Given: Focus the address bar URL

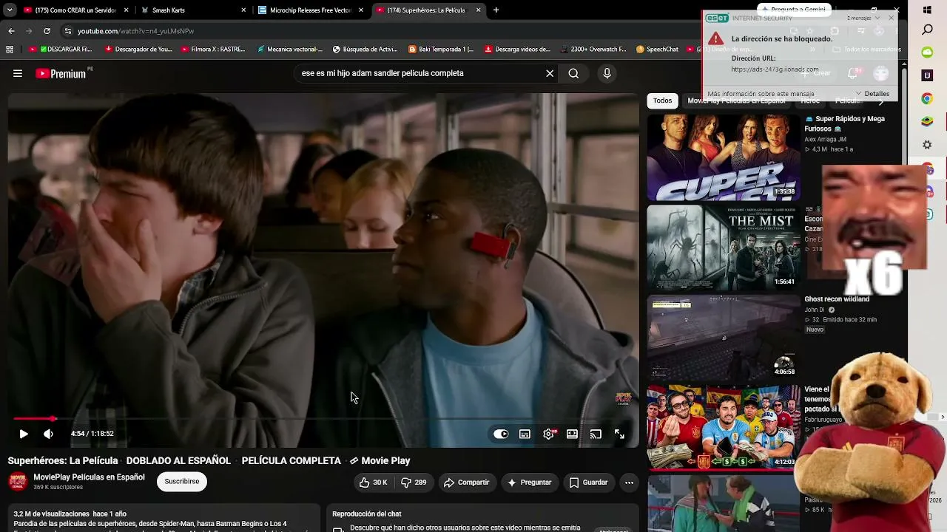Looking at the screenshot, I should tap(135, 31).
